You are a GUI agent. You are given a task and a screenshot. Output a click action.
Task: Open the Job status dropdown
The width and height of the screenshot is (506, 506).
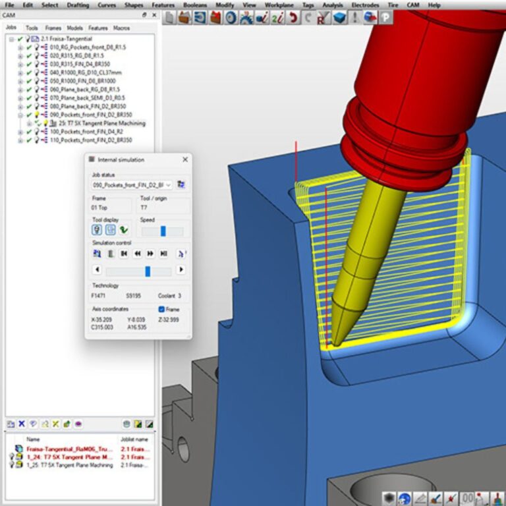pos(169,186)
